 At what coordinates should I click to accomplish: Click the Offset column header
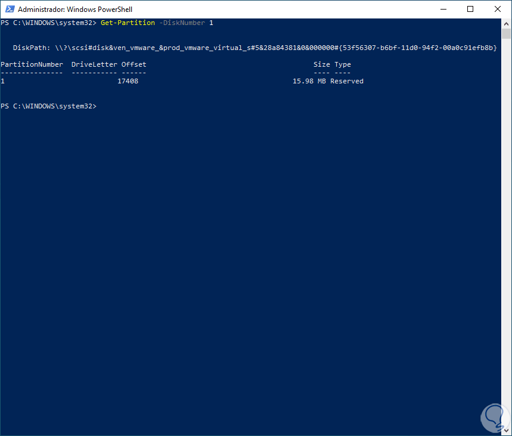click(x=134, y=64)
